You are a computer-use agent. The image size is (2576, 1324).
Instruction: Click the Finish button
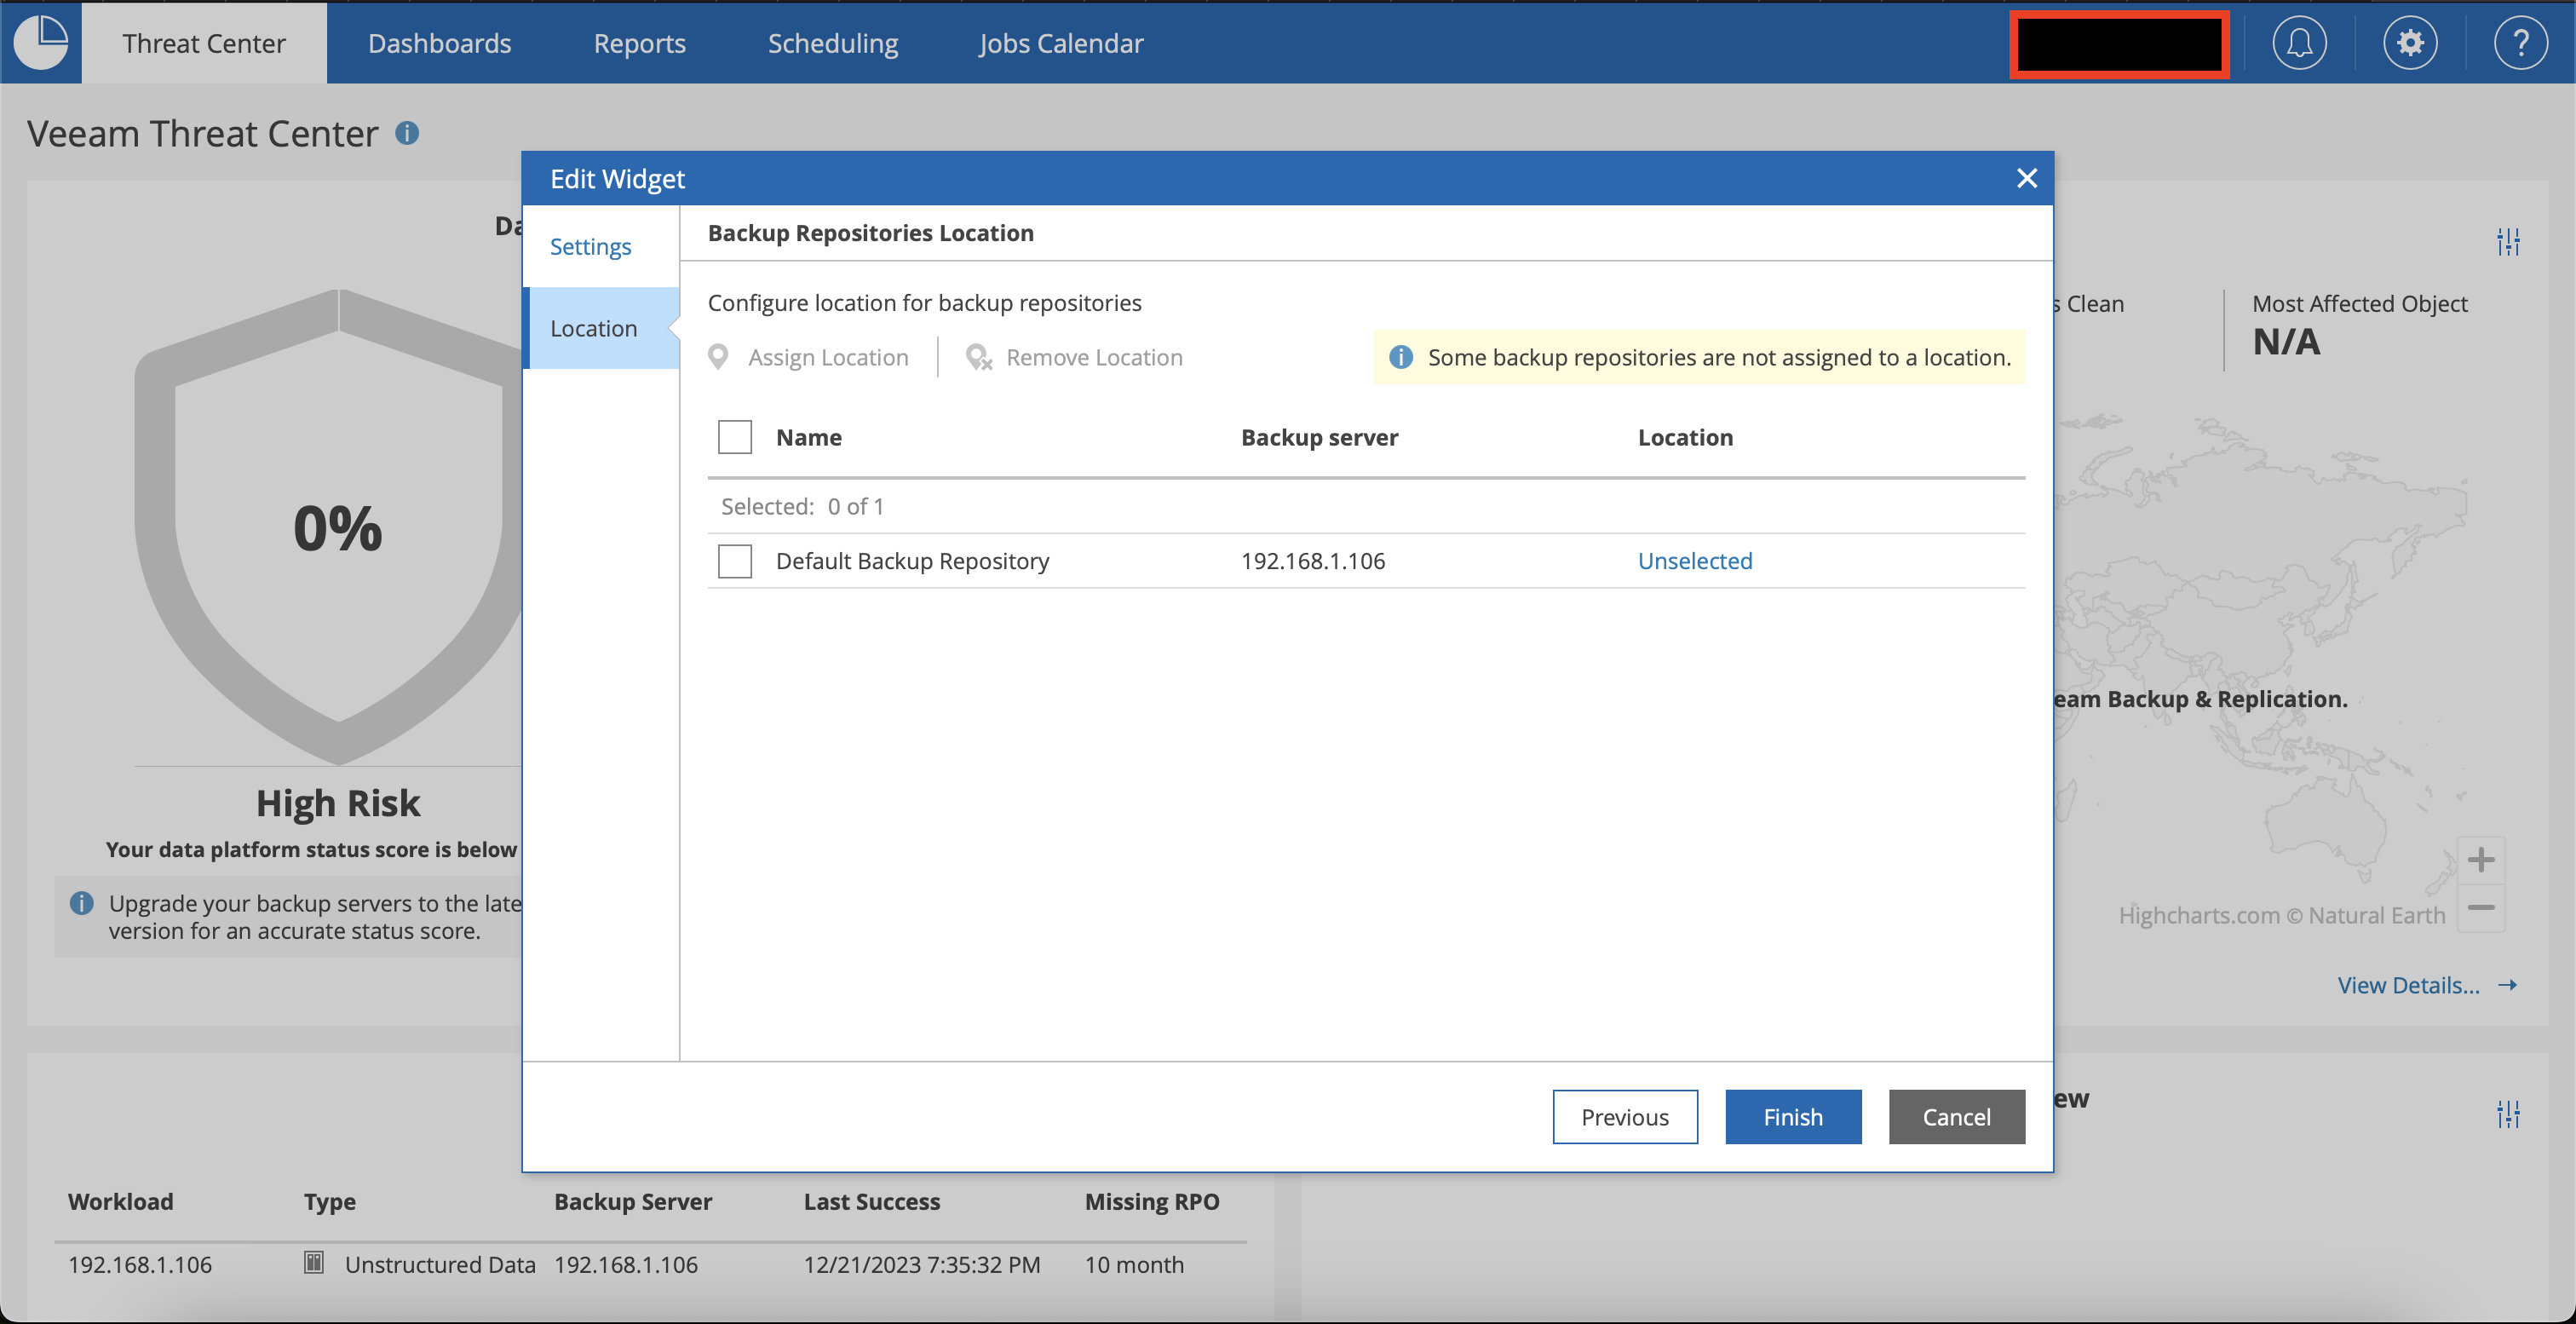1792,1117
